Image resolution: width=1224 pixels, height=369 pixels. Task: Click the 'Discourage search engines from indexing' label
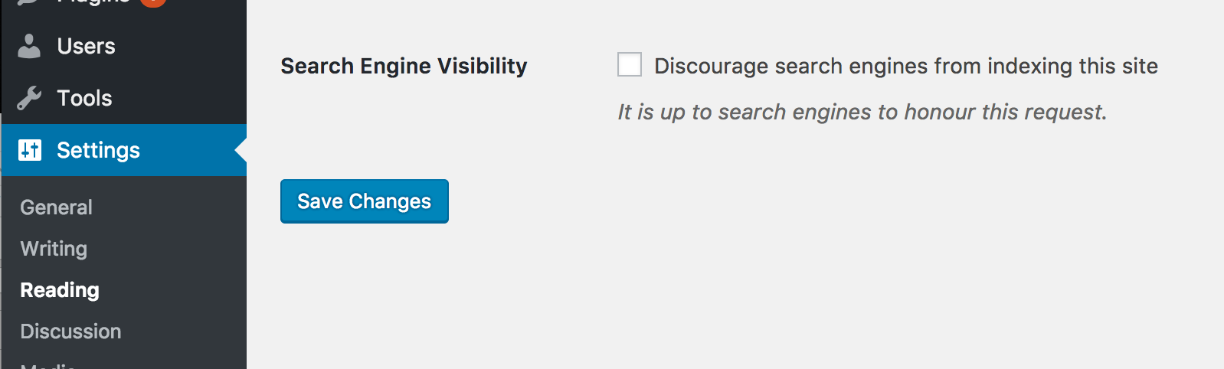point(905,67)
